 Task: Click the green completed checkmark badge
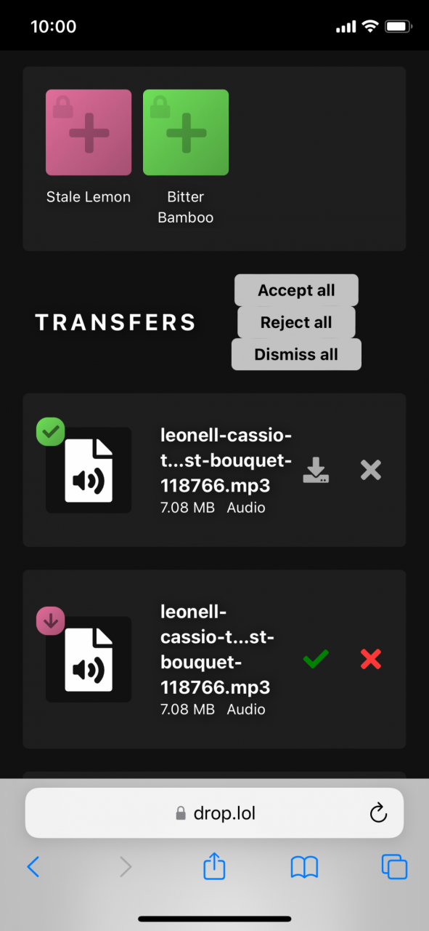coord(51,432)
